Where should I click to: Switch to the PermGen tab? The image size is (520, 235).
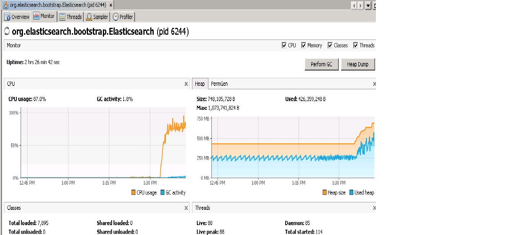click(219, 84)
